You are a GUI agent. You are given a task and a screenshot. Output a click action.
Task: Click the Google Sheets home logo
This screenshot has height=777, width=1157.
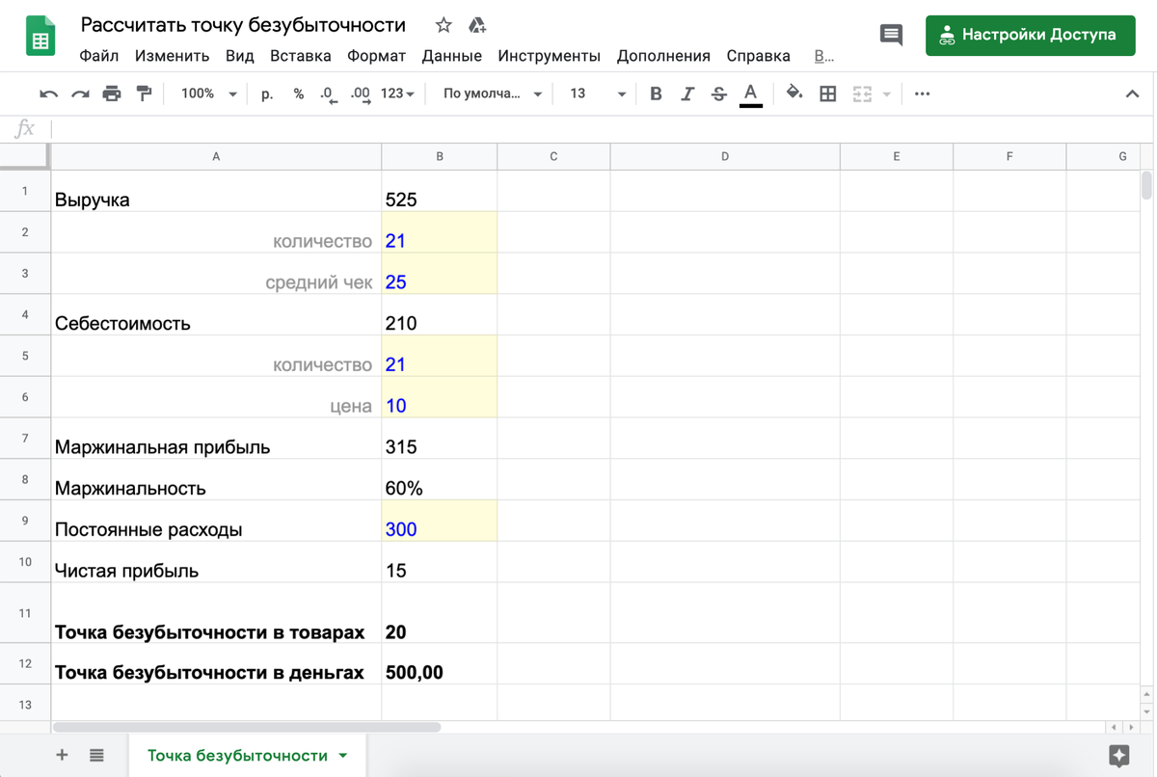tap(40, 37)
